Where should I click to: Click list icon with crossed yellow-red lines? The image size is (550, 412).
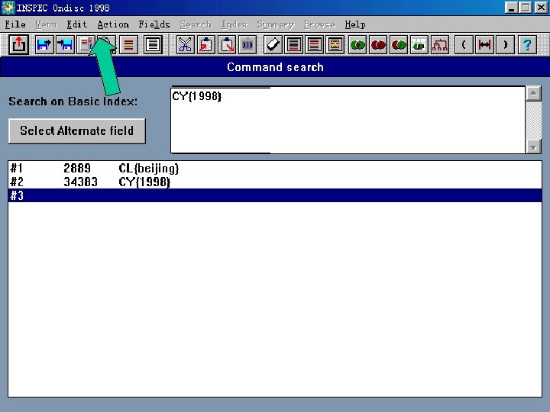(x=335, y=45)
